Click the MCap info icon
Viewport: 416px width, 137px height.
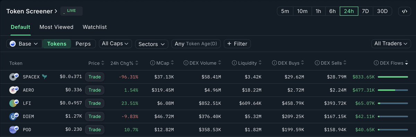[153, 63]
